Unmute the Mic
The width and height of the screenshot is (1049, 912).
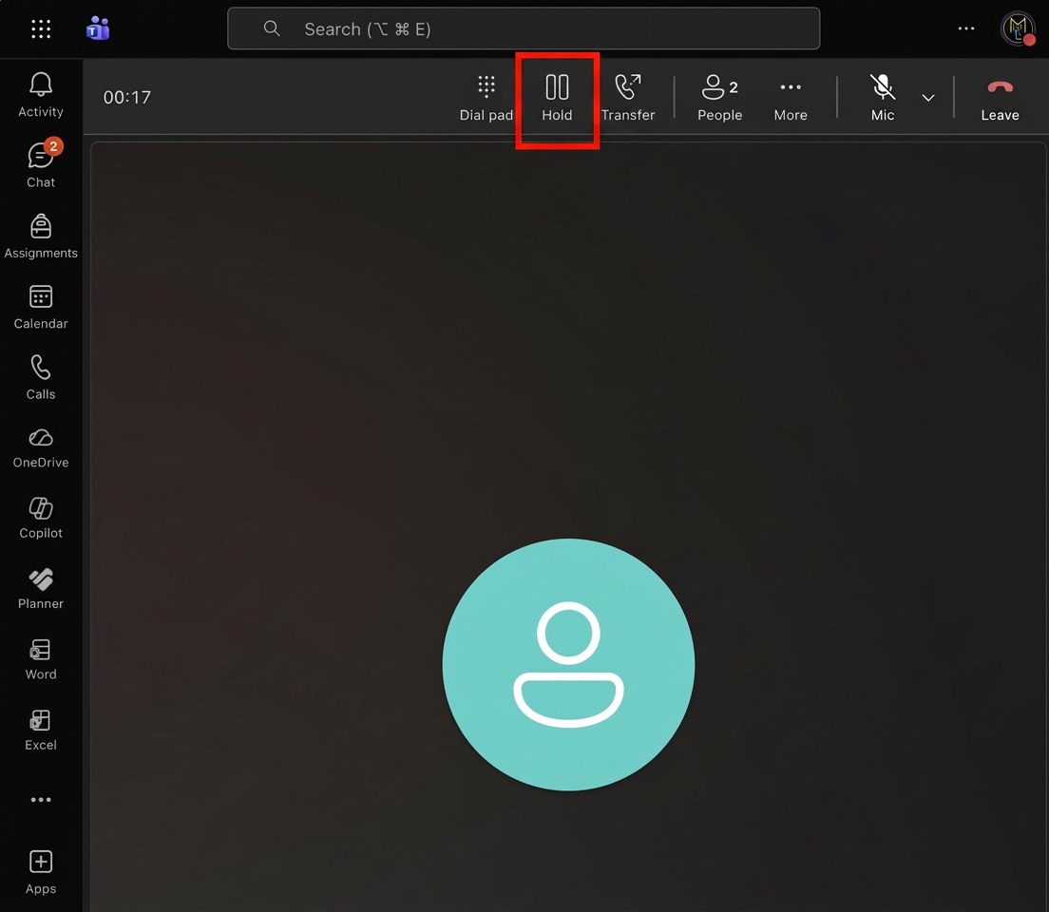pyautogui.click(x=883, y=98)
